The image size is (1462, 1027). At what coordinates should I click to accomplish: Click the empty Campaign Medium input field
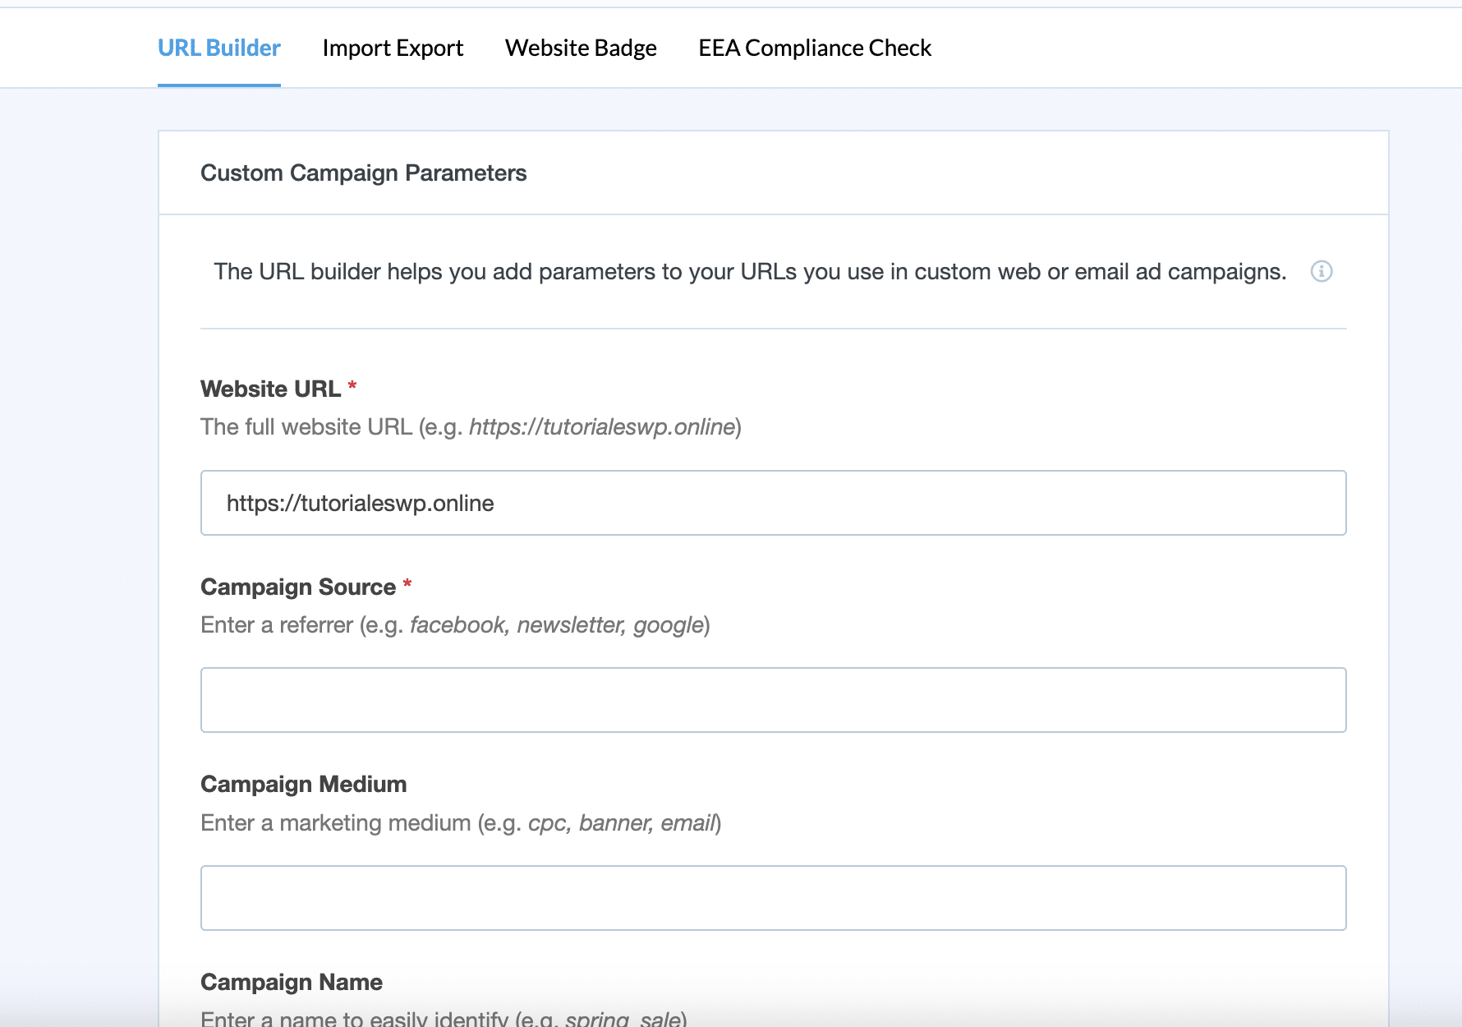point(773,898)
